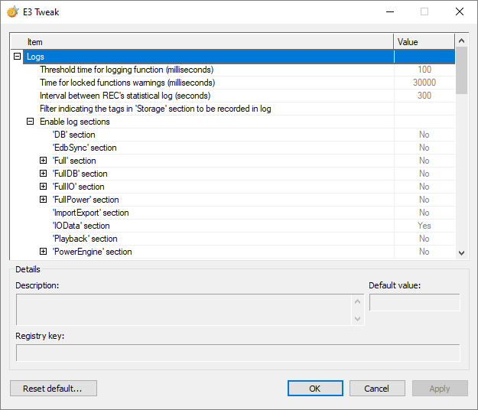
Task: Click the Value column header
Action: 424,42
